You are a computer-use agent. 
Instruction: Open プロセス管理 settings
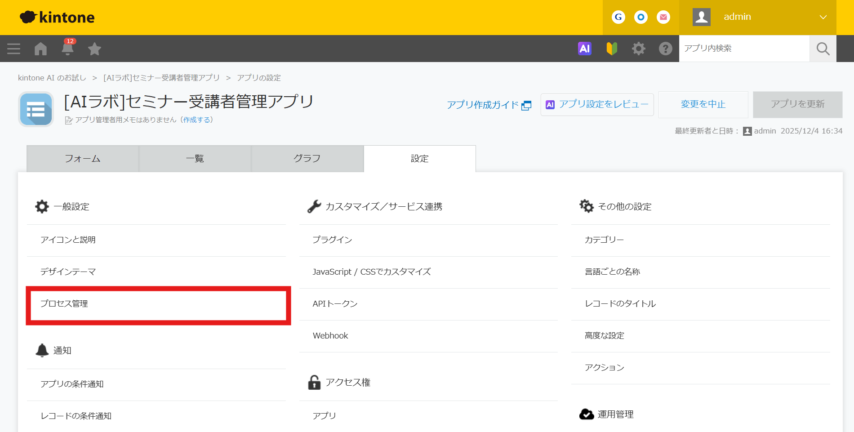64,304
